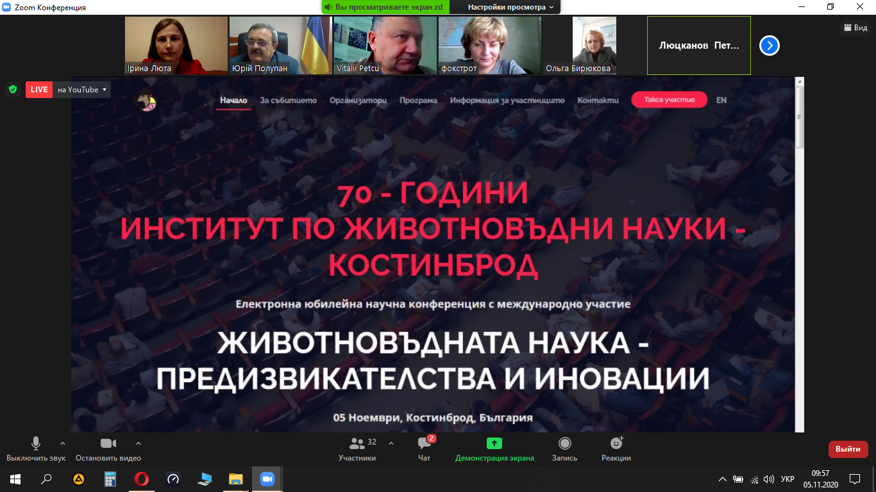Screen dimensions: 876x492
Task: Click the Zoom taskbar icon
Action: click(267, 479)
